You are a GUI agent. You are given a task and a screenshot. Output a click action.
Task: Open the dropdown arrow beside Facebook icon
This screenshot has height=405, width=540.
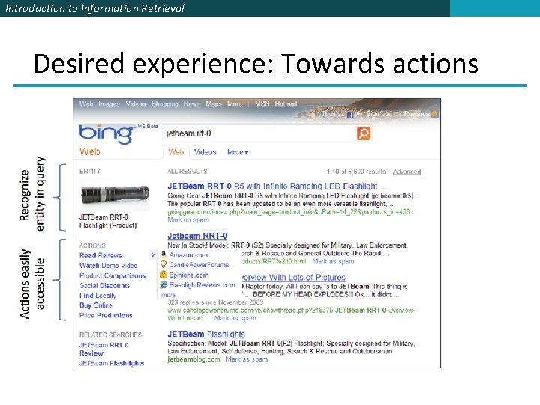[x=358, y=113]
